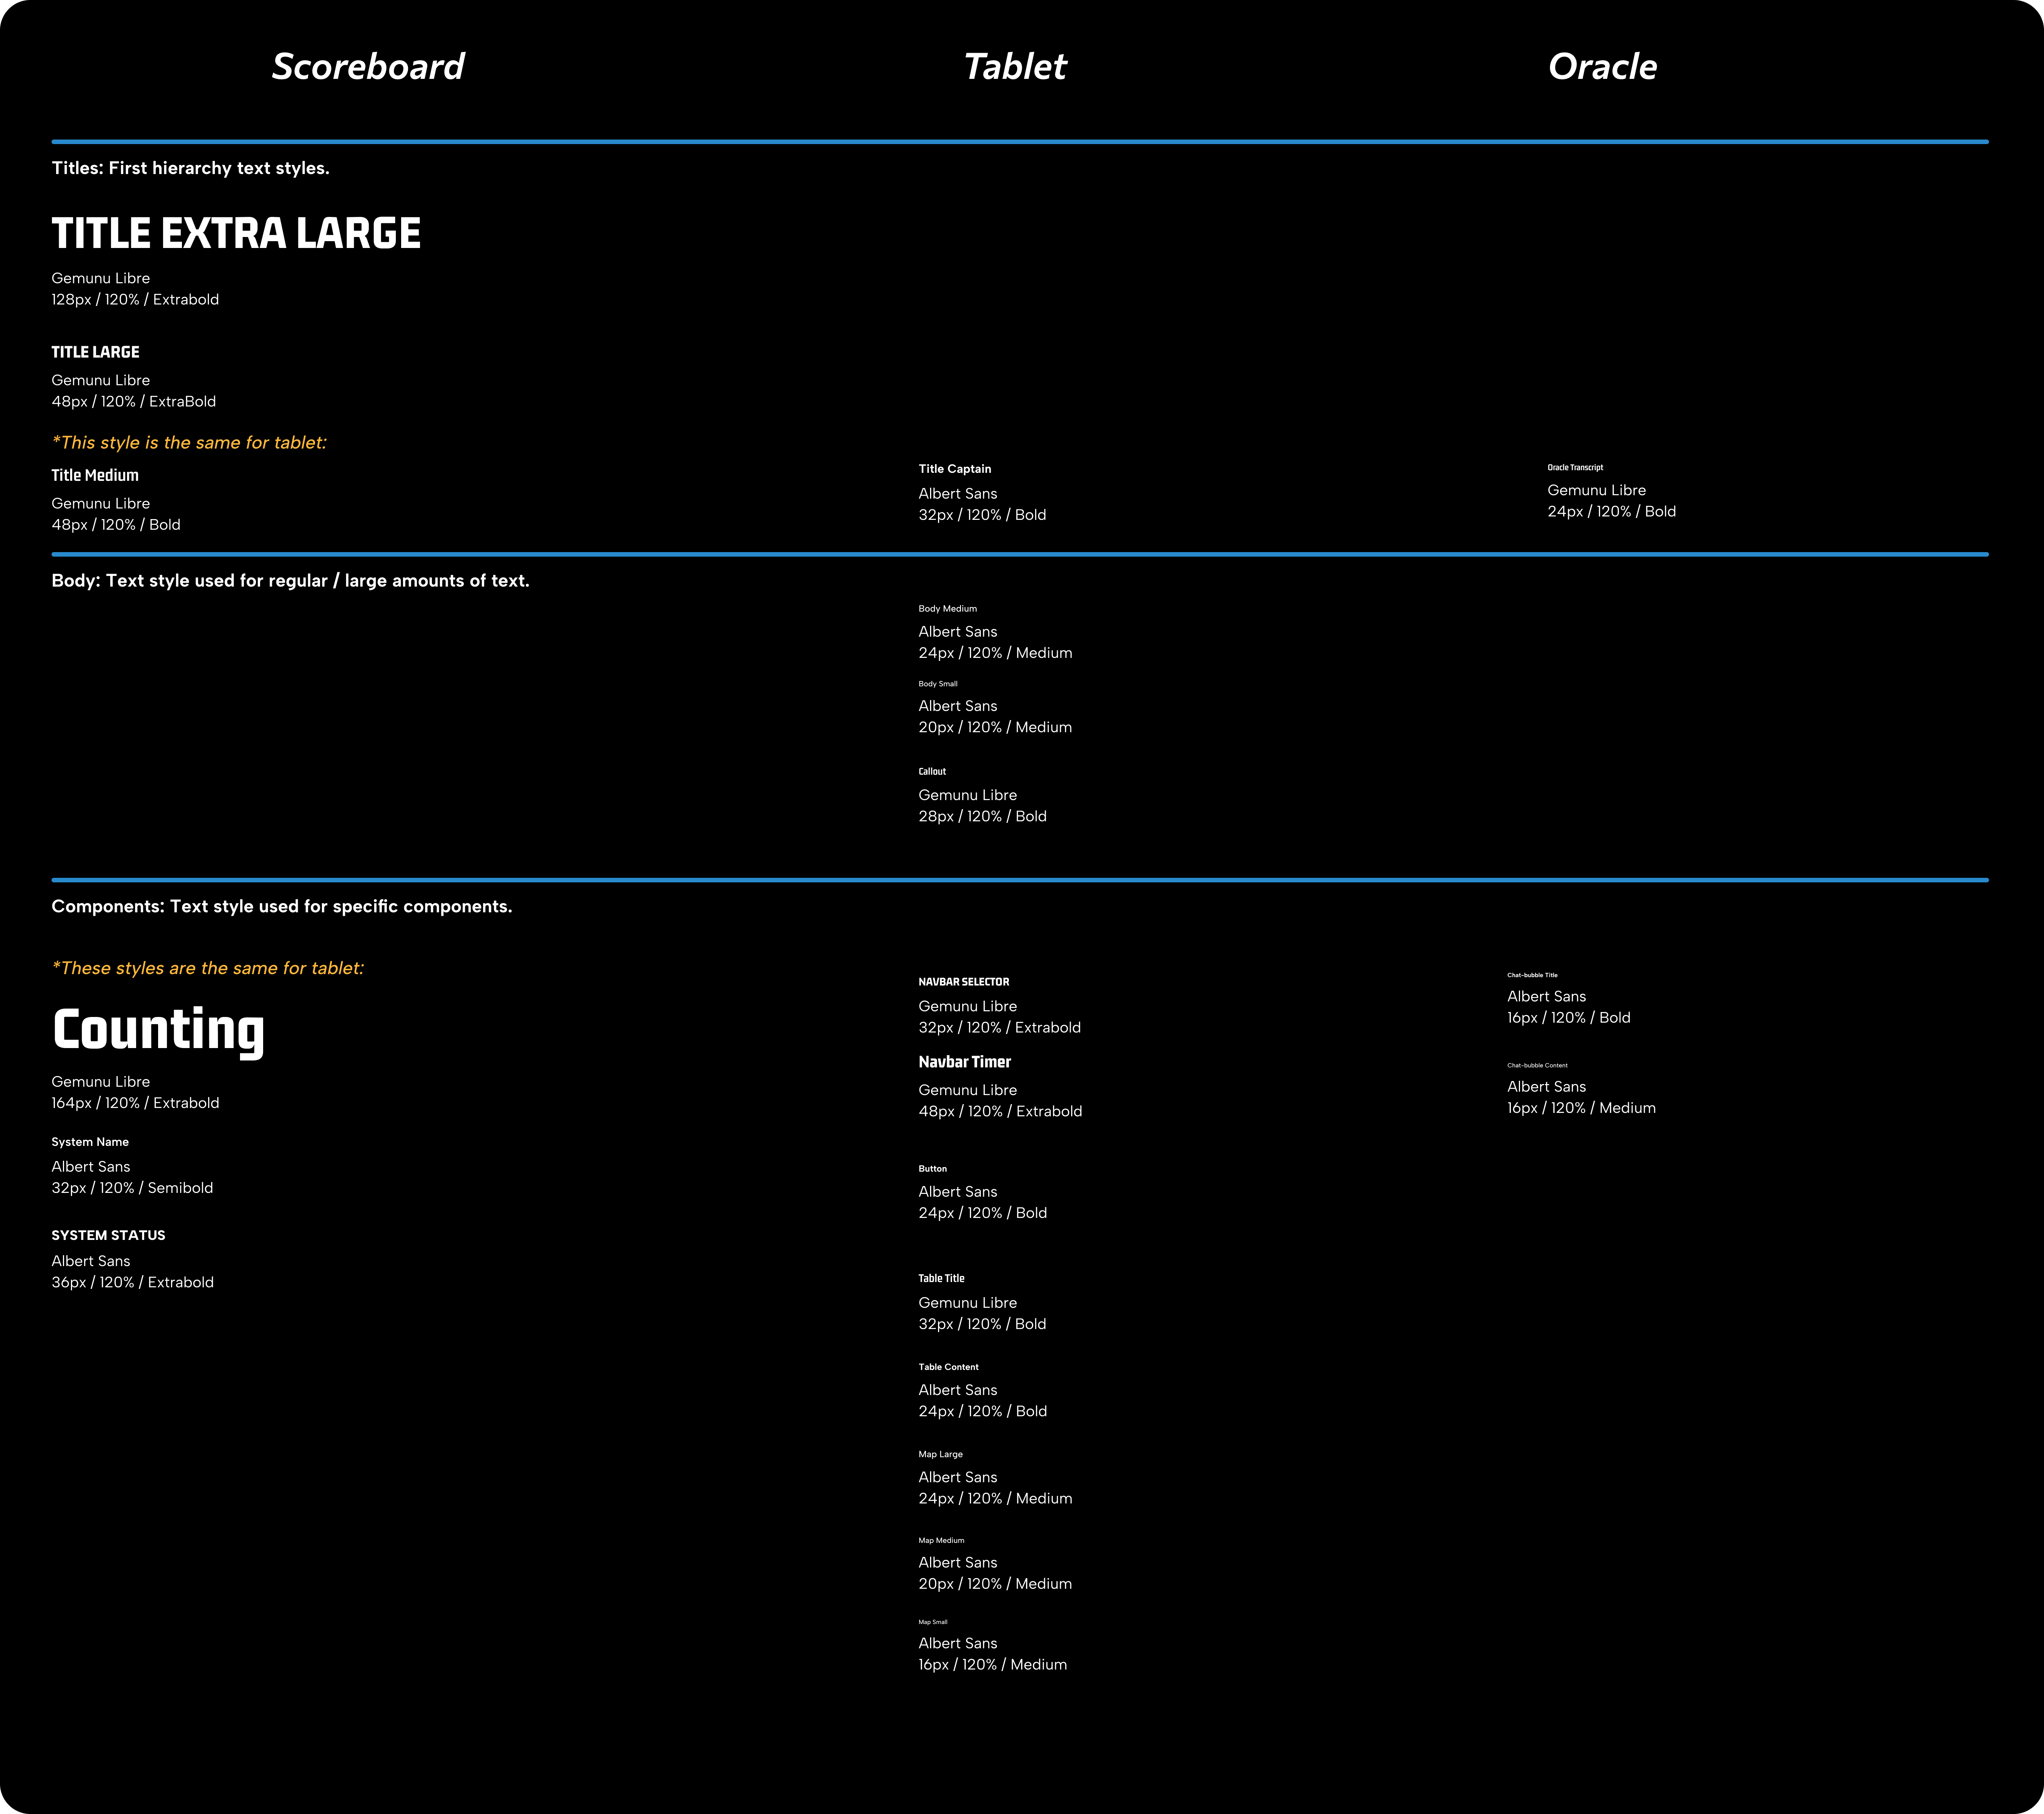Click "Gemunu Libre" under Callout
The height and width of the screenshot is (1814, 2044).
pyautogui.click(x=968, y=795)
